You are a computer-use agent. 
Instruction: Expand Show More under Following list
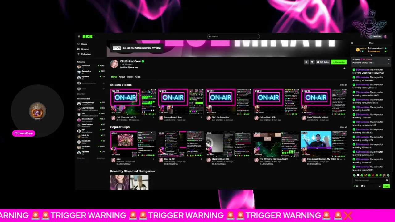pyautogui.click(x=81, y=94)
